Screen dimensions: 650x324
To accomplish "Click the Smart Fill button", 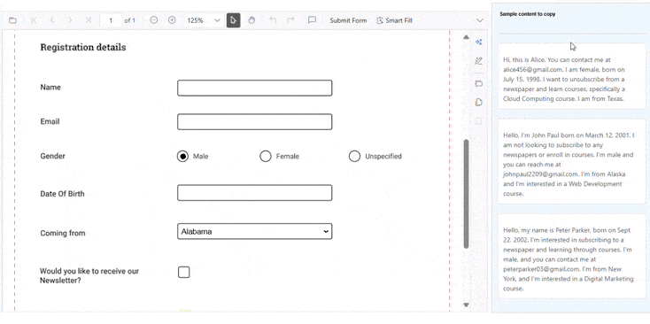I will click(x=394, y=20).
